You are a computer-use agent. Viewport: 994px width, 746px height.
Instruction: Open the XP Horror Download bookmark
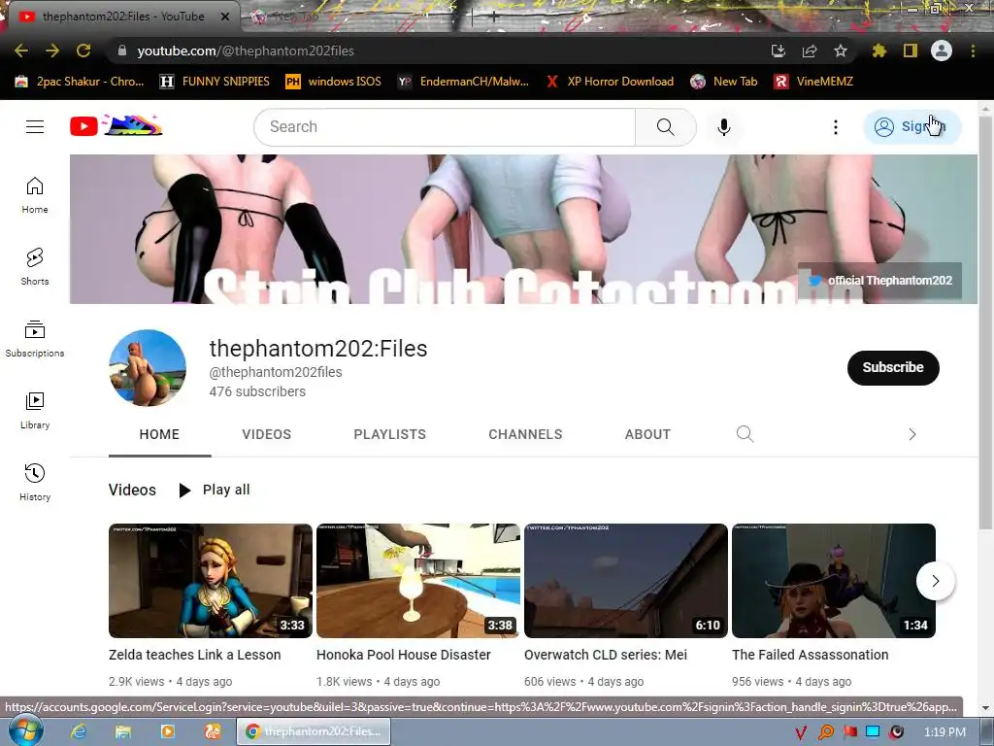(x=610, y=82)
